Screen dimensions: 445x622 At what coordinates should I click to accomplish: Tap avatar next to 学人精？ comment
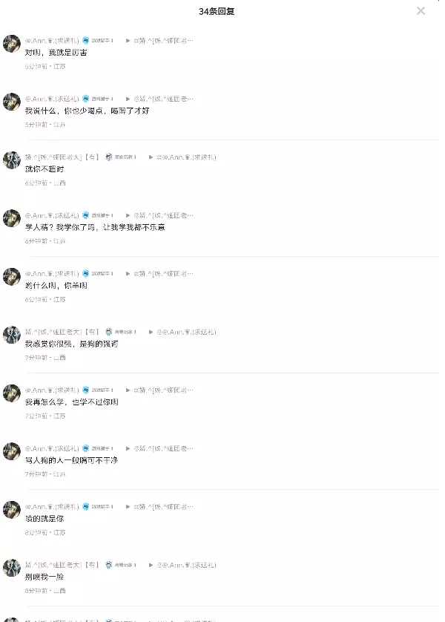(11, 218)
